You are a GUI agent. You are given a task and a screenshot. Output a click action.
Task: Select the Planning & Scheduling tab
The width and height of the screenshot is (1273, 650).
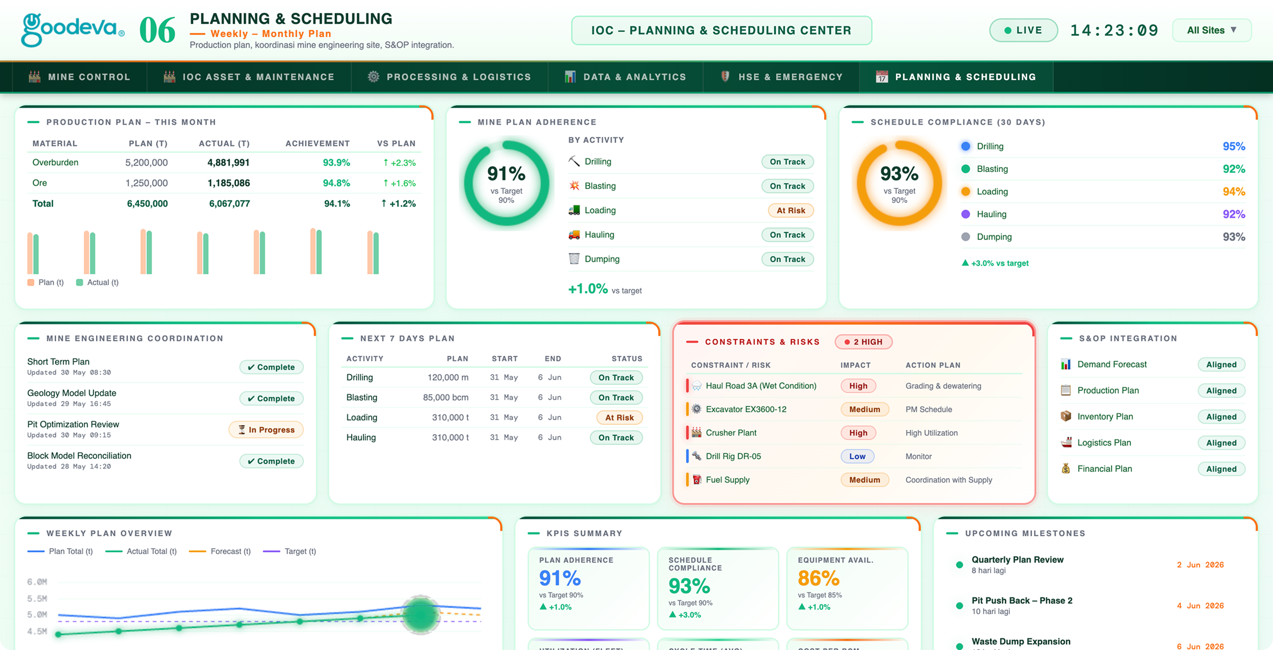click(x=956, y=77)
